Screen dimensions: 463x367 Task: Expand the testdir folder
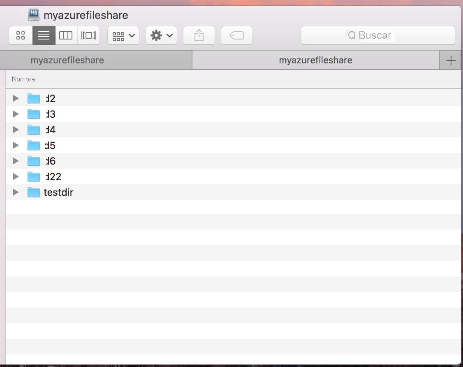16,193
